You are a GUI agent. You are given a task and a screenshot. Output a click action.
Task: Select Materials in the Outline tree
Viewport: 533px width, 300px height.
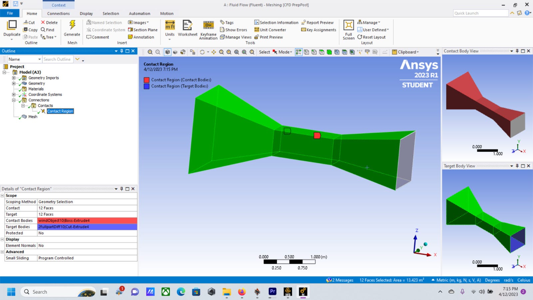[36, 89]
